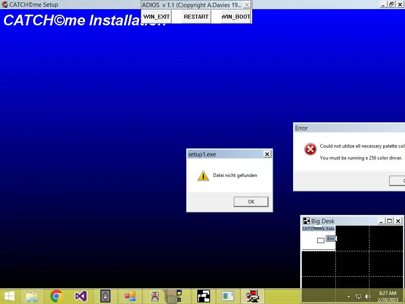Viewport: 405px width, 304px height.
Task: Open File Explorer from the taskbar
Action: [32, 296]
